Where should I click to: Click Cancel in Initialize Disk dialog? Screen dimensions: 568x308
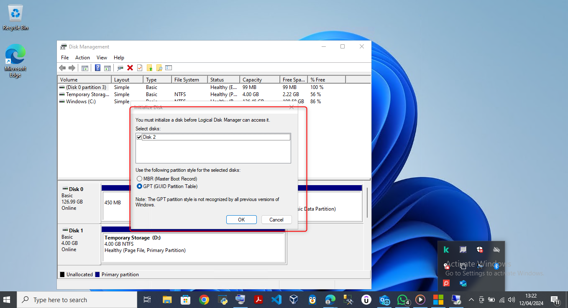pos(276,220)
